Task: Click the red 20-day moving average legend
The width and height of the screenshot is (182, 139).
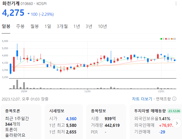Action: [x=168, y=39]
